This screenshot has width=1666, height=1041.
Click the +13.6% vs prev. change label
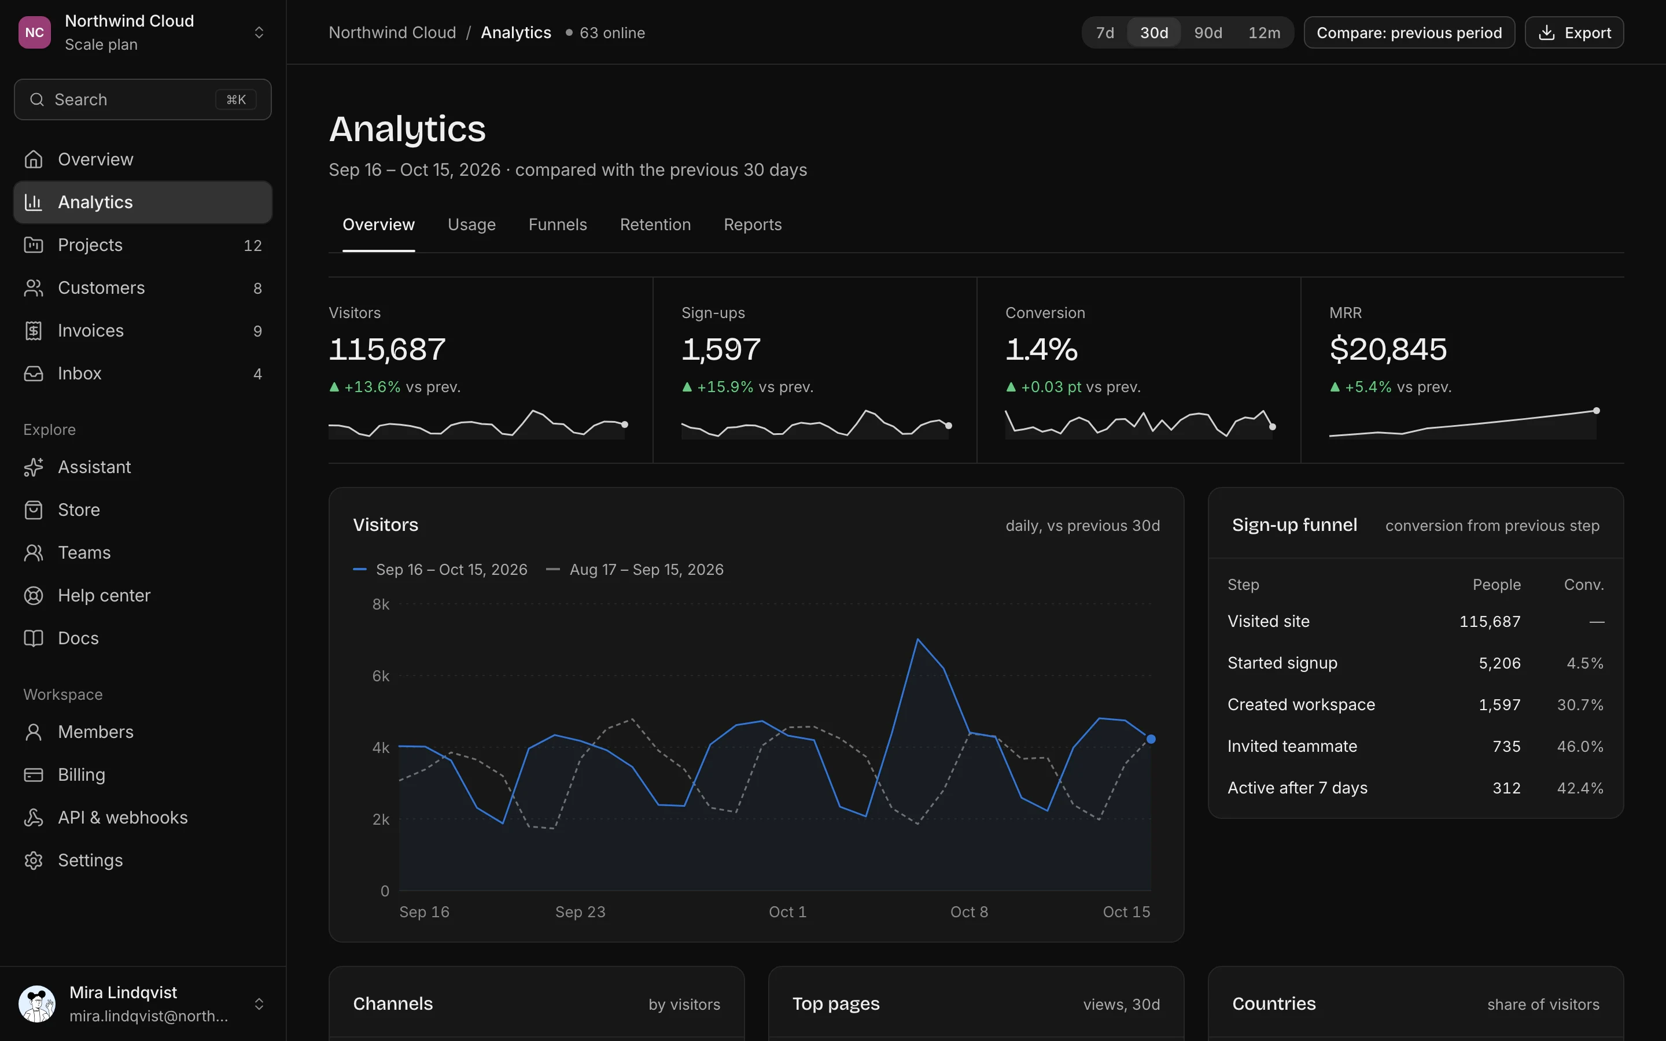(x=395, y=387)
